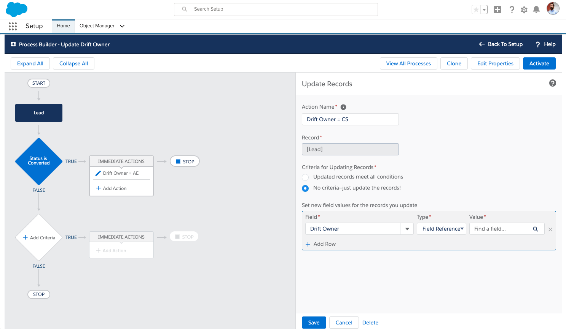
Task: Click Expand All button
Action: (x=30, y=63)
